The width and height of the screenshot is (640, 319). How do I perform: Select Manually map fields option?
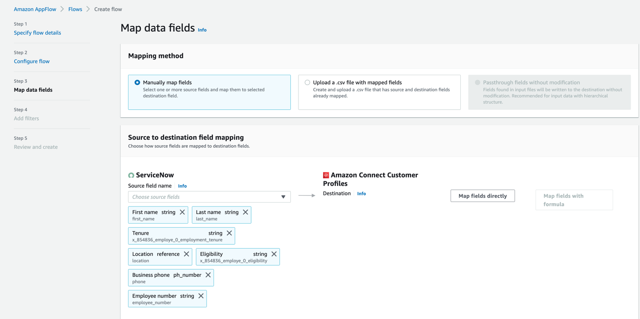pyautogui.click(x=138, y=82)
